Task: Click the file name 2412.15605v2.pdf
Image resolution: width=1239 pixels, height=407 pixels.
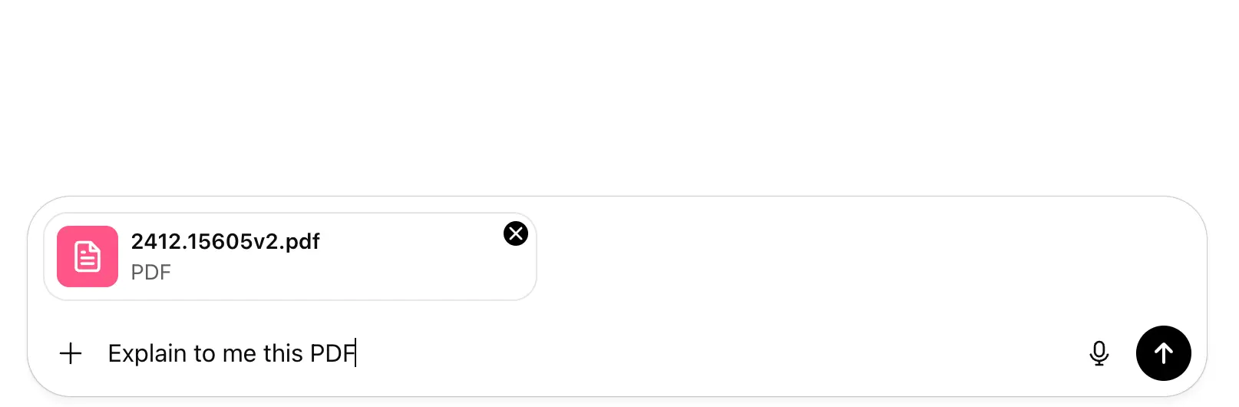Action: click(x=225, y=241)
